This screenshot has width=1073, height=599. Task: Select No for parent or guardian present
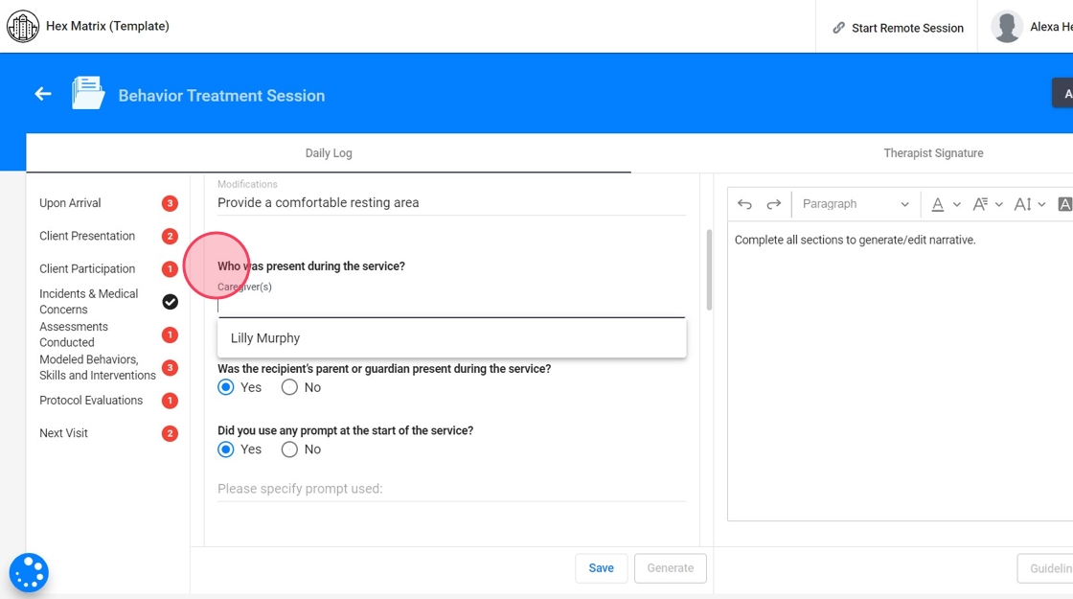pos(289,387)
